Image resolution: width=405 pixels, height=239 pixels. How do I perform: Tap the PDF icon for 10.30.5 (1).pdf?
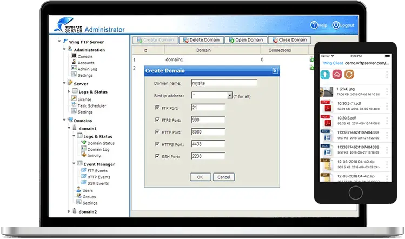(x=327, y=107)
